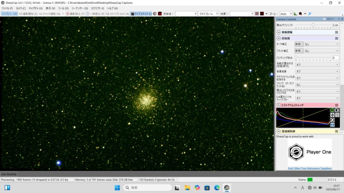Click クイック撮影 quick capture toolbar button
The width and height of the screenshot is (344, 193).
[x=49, y=14]
